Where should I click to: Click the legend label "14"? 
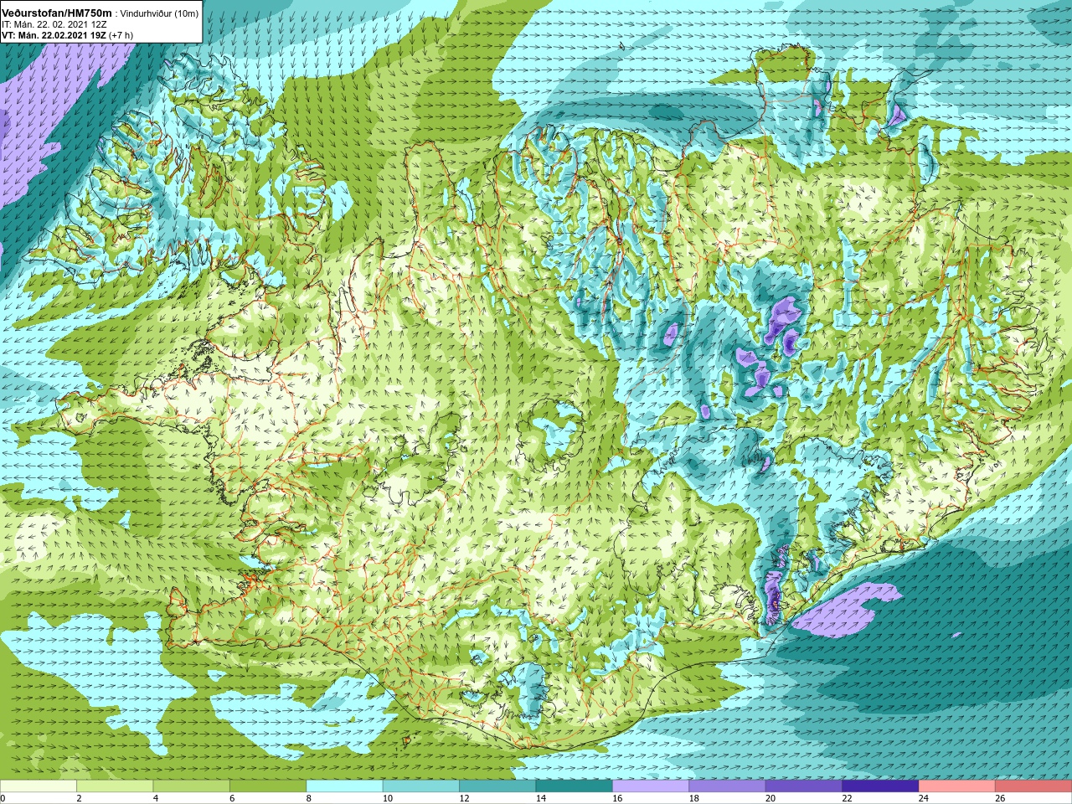point(541,799)
